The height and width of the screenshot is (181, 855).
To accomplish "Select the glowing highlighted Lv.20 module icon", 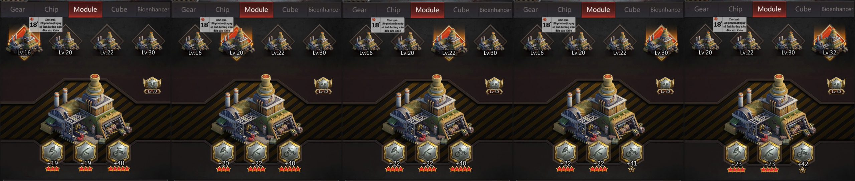I will [x=236, y=42].
